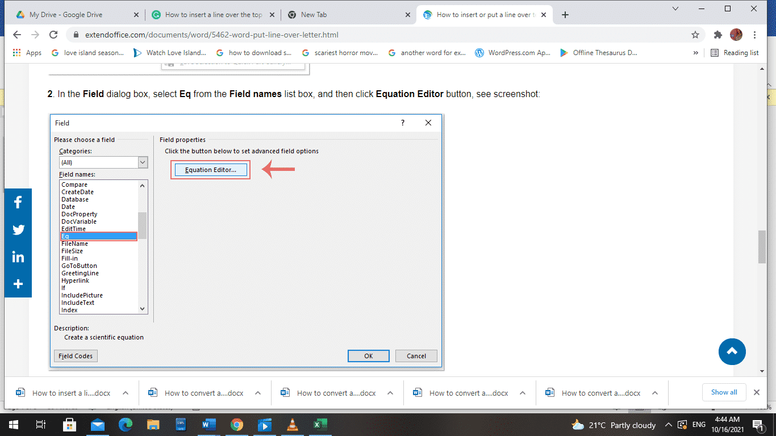The image size is (776, 436).
Task: Share the article via the Facebook icon
Action: [x=18, y=202]
